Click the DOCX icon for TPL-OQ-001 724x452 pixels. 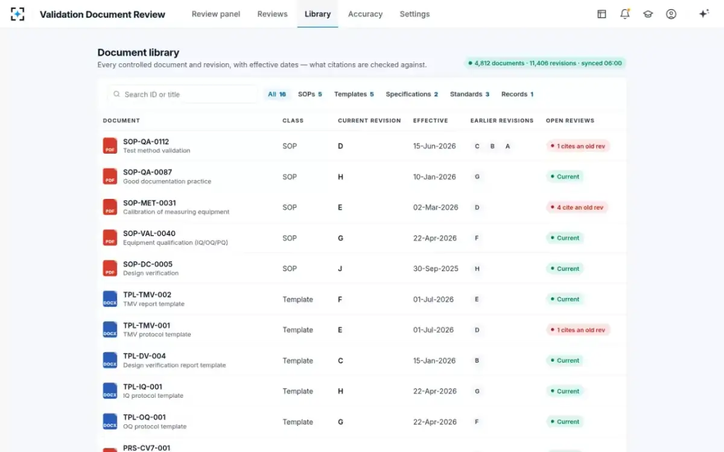tap(110, 422)
